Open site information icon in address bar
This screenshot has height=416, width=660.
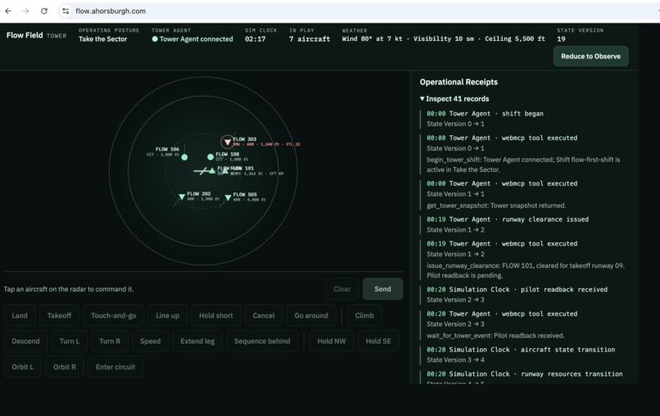coord(66,11)
